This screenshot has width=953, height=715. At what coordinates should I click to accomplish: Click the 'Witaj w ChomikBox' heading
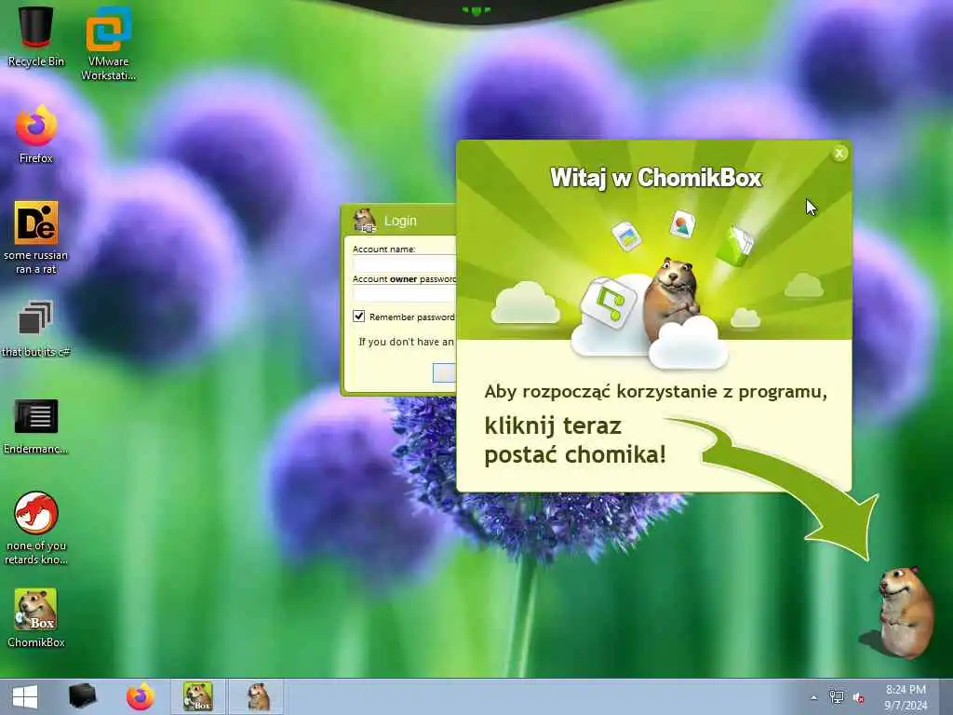[x=656, y=178]
